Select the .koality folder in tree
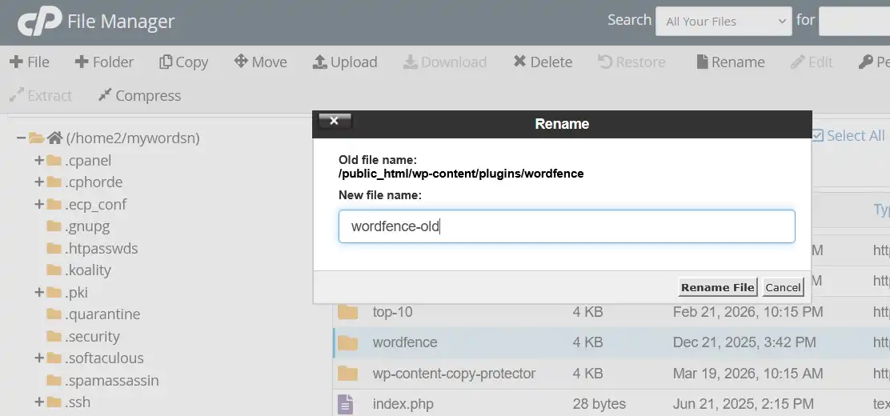The height and width of the screenshot is (416, 890). 87,270
